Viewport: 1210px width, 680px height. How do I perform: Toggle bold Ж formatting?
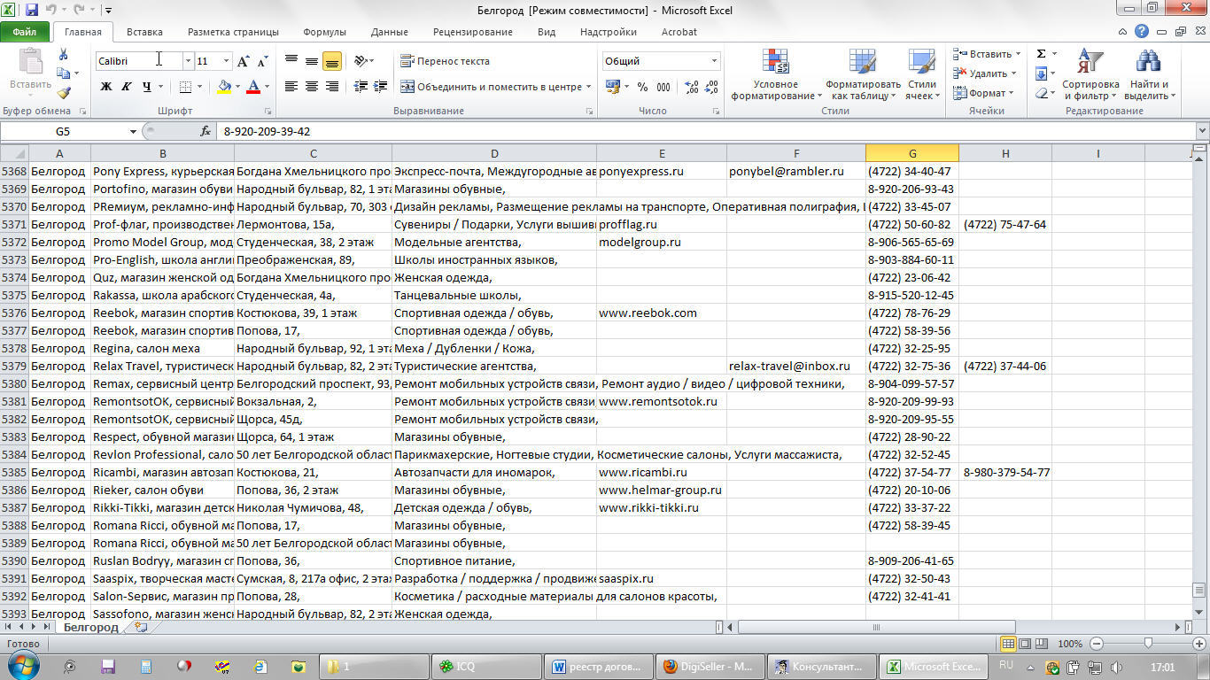pos(106,87)
